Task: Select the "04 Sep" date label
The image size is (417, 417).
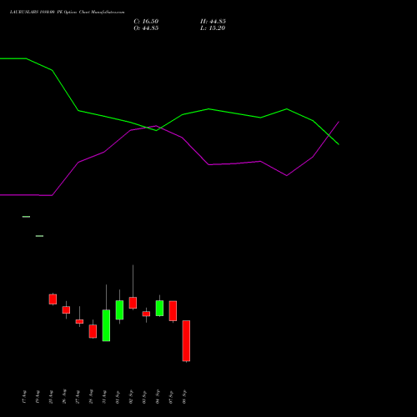Action: click(x=158, y=396)
